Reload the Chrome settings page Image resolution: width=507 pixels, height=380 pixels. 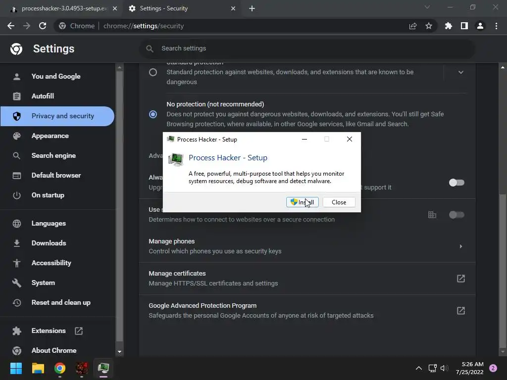43,26
